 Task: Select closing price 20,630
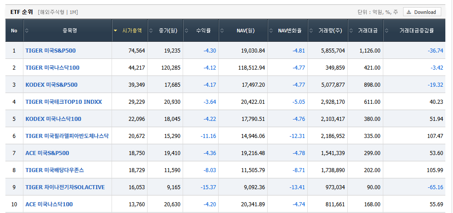click(x=172, y=204)
